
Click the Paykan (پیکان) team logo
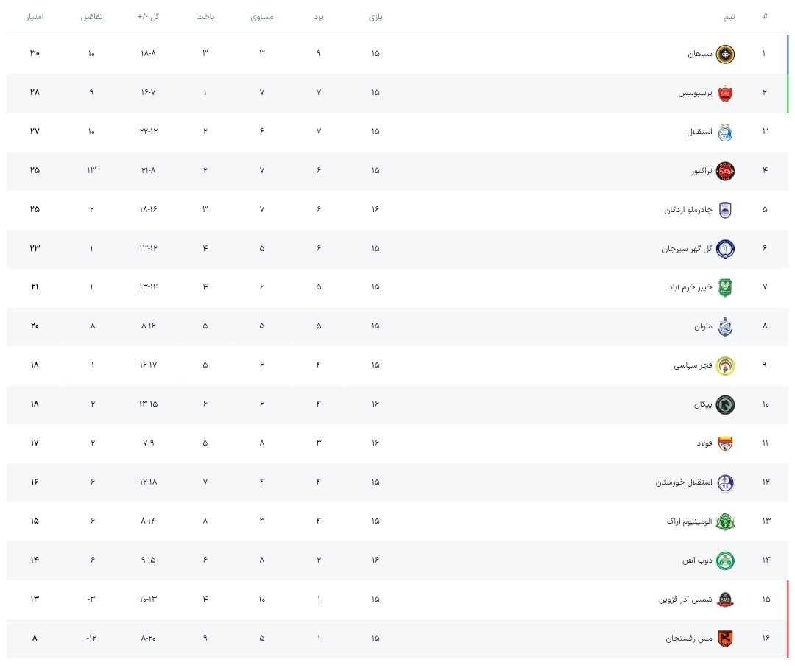(x=726, y=404)
